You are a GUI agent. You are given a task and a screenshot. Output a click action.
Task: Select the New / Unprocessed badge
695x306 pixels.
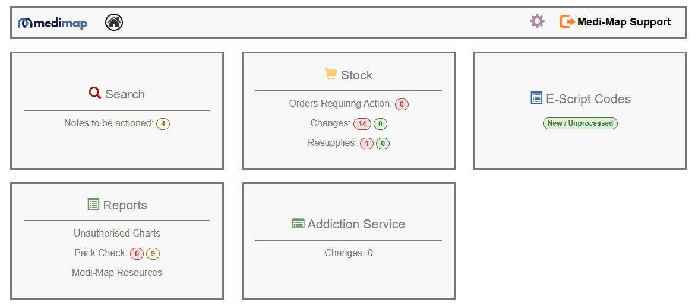580,123
